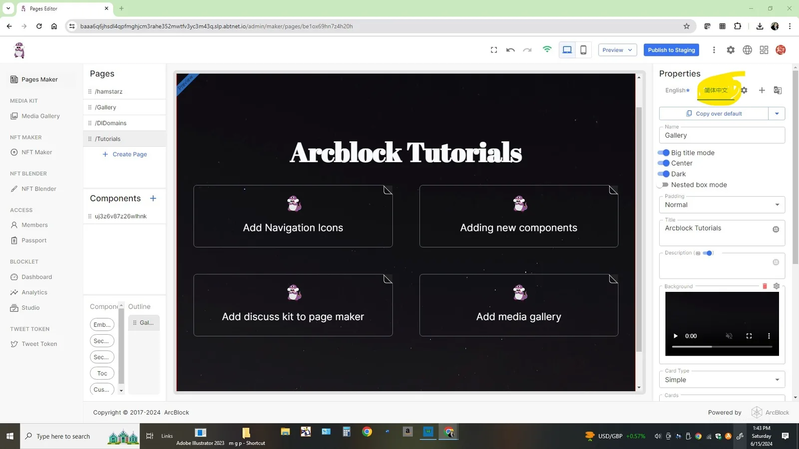Click Copy over default button
799x449 pixels.
714,114
